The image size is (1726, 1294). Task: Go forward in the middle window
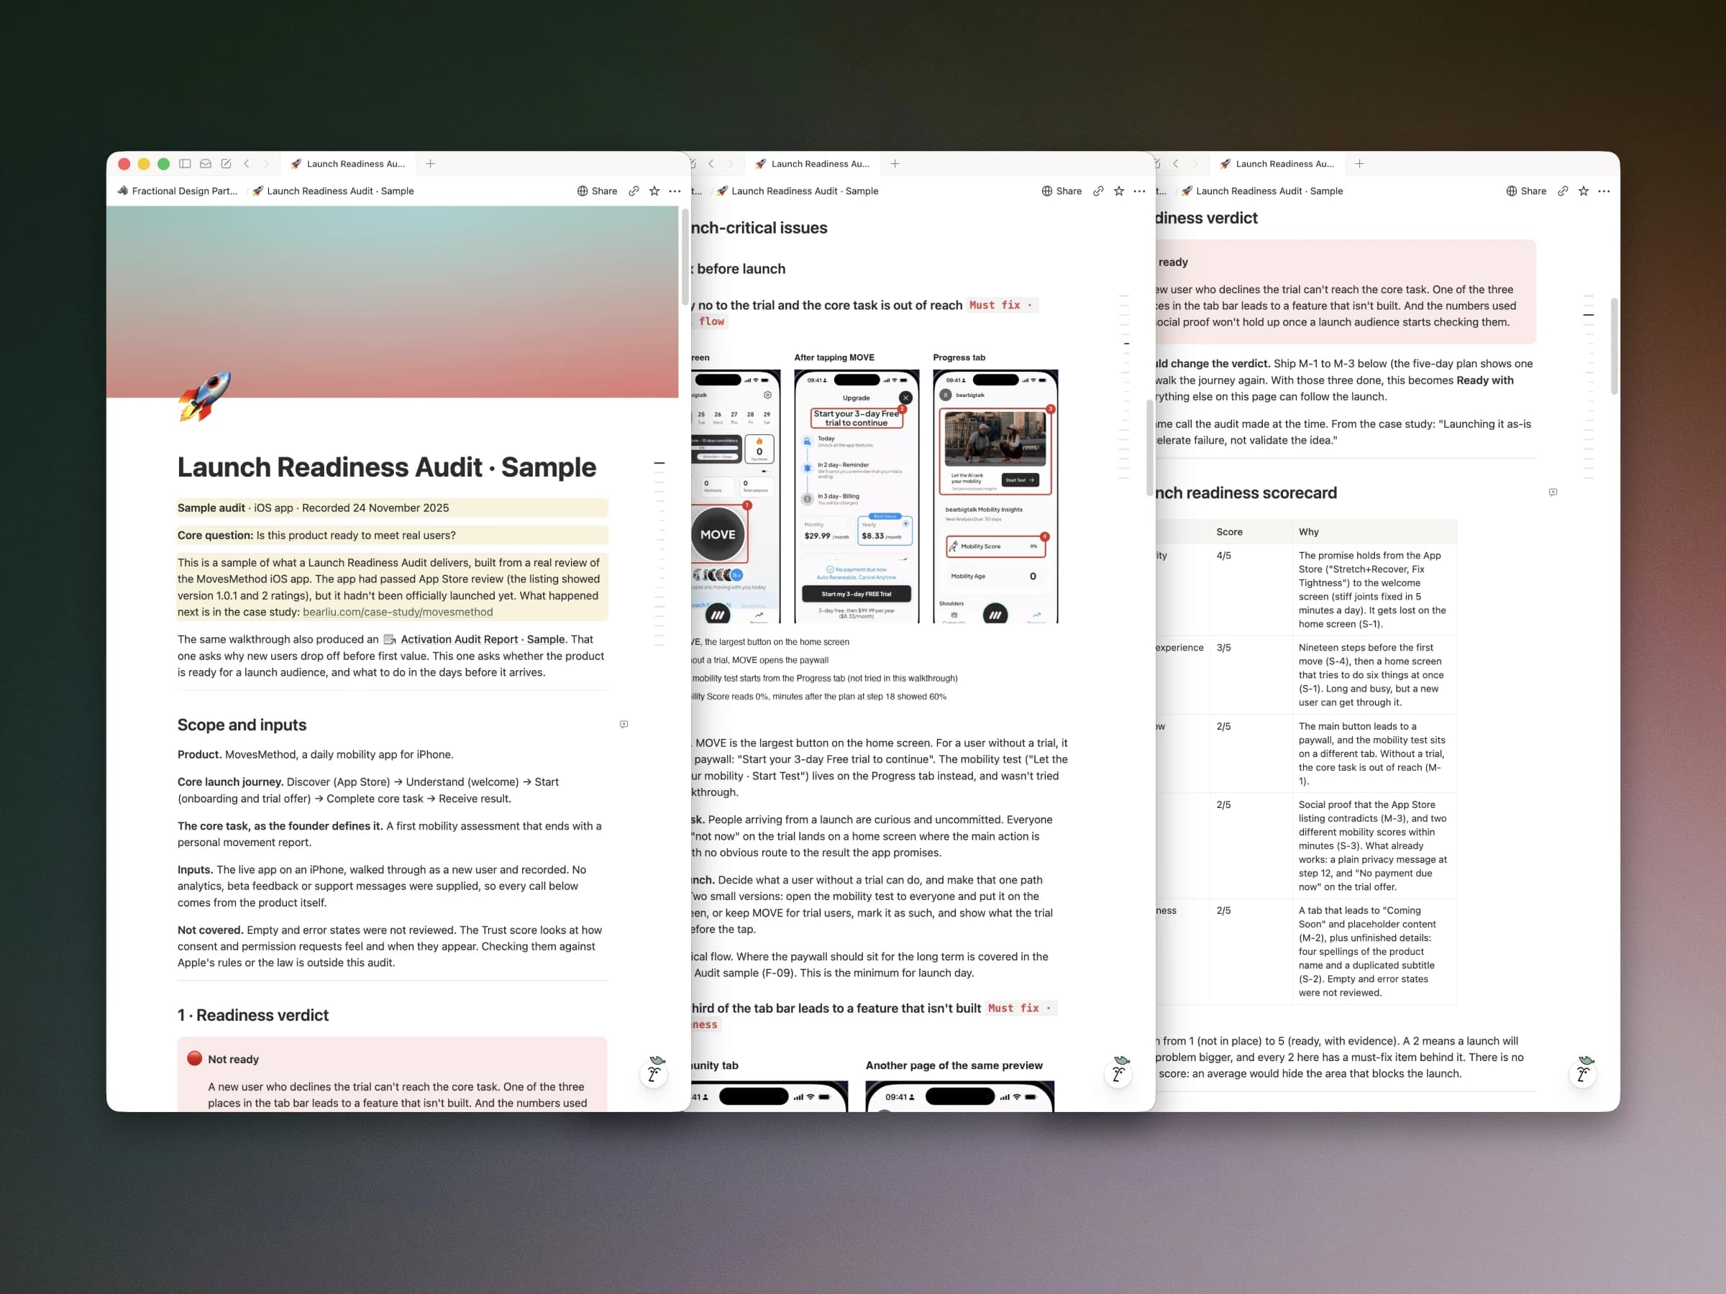(x=731, y=164)
